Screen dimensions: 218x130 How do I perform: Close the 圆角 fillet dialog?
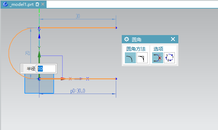tap(173, 39)
